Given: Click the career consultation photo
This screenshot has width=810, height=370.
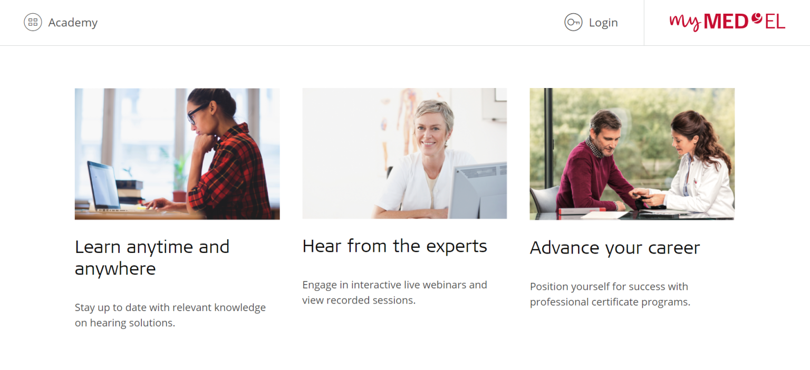Looking at the screenshot, I should click(632, 153).
